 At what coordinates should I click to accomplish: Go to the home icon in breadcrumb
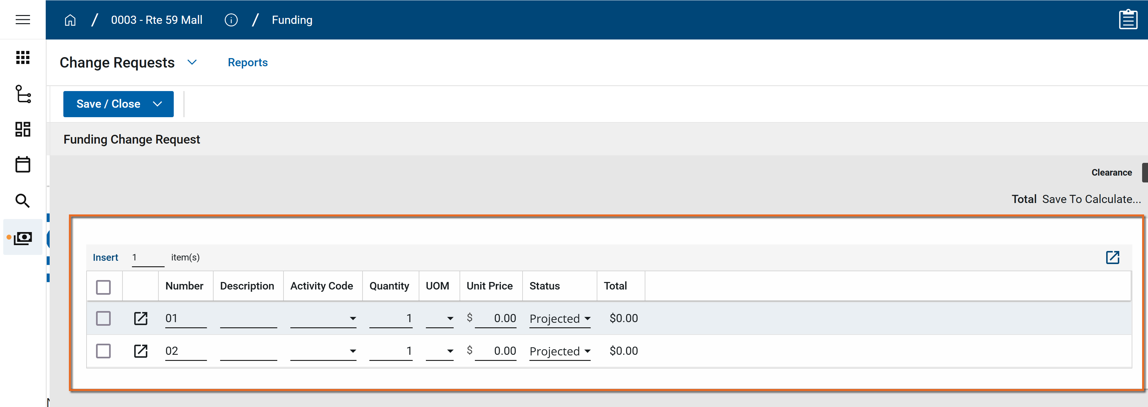click(x=70, y=20)
